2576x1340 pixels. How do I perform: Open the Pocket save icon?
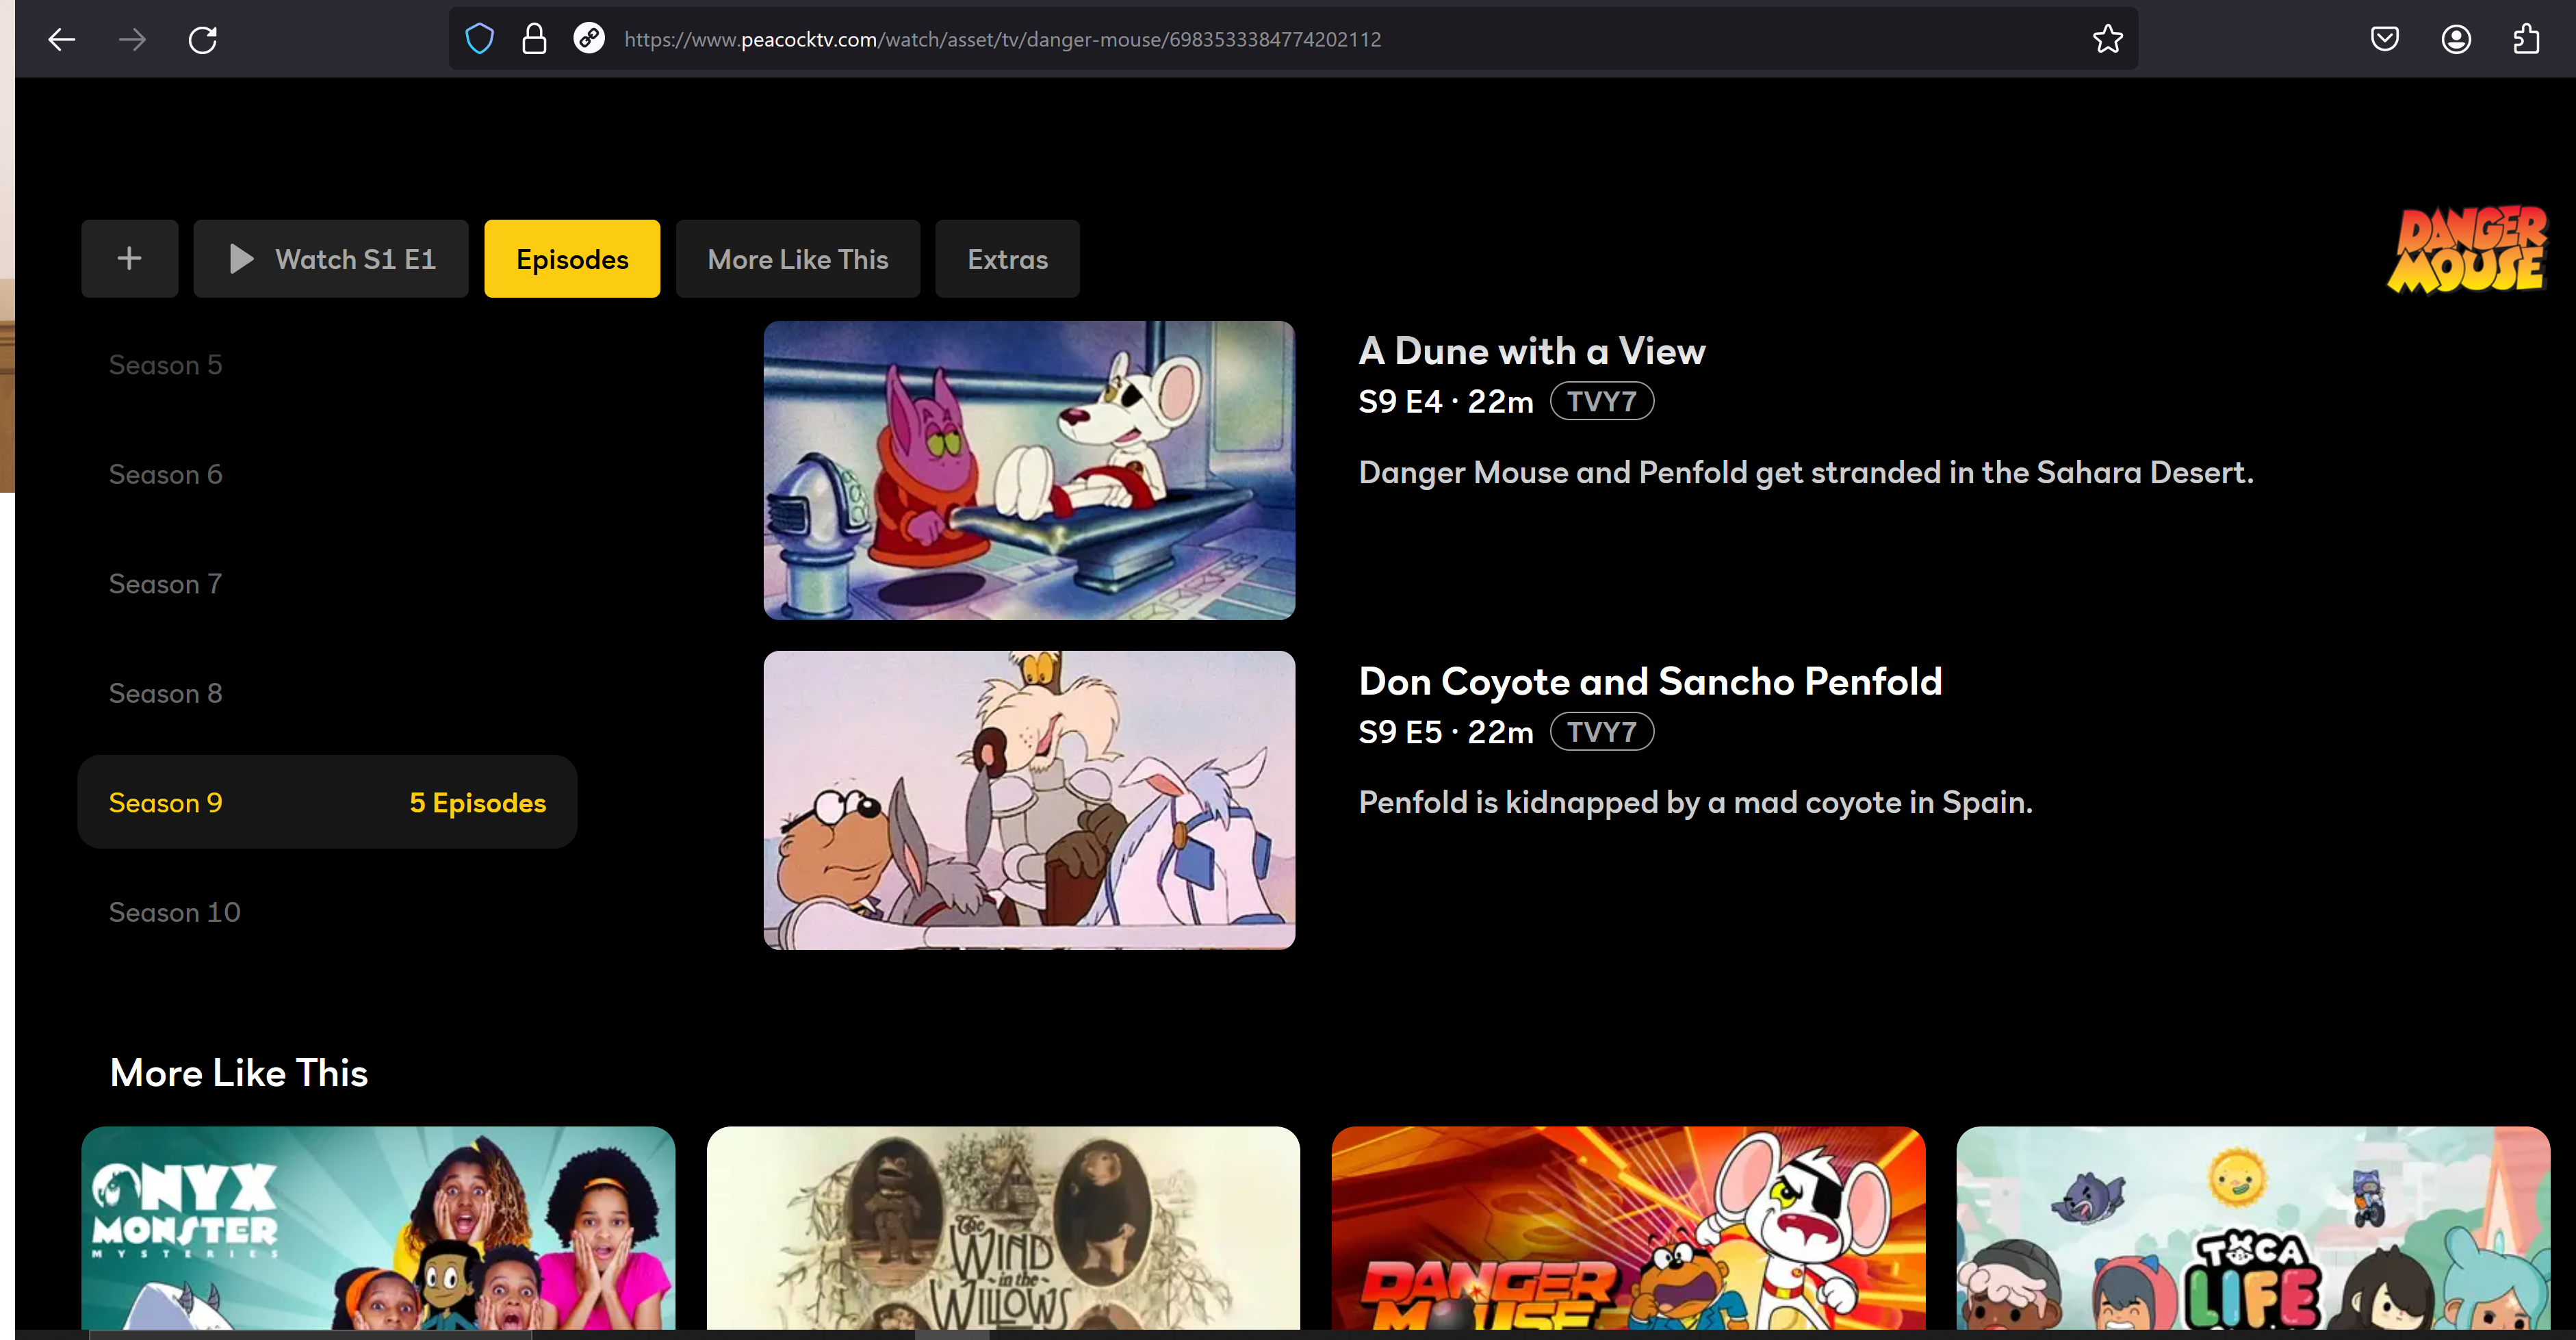tap(2385, 39)
